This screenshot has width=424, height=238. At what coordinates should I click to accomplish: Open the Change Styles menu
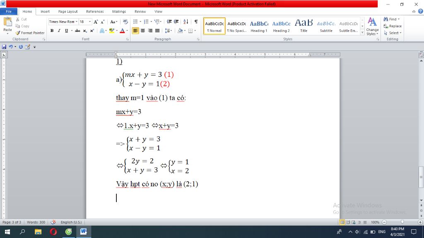(x=372, y=26)
